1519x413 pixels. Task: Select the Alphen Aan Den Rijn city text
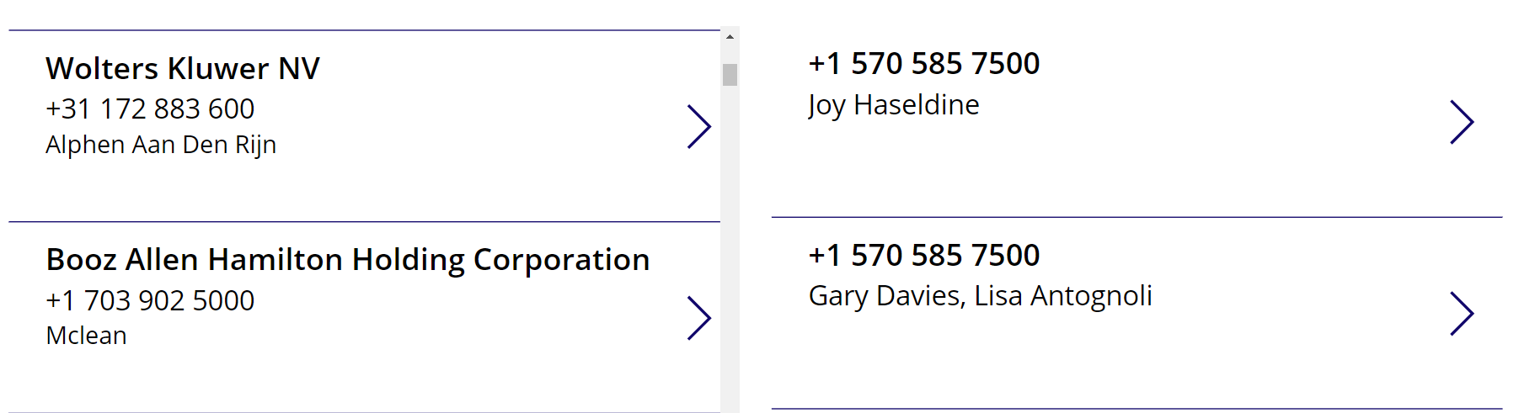pyautogui.click(x=161, y=145)
